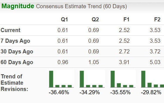Click the 60 Days Ago F2 value 5.03
This screenshot has width=164, height=103.
pos(155,62)
